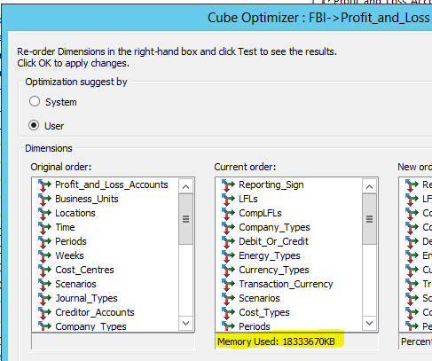Select Energy_Types in Current order list

(270, 255)
